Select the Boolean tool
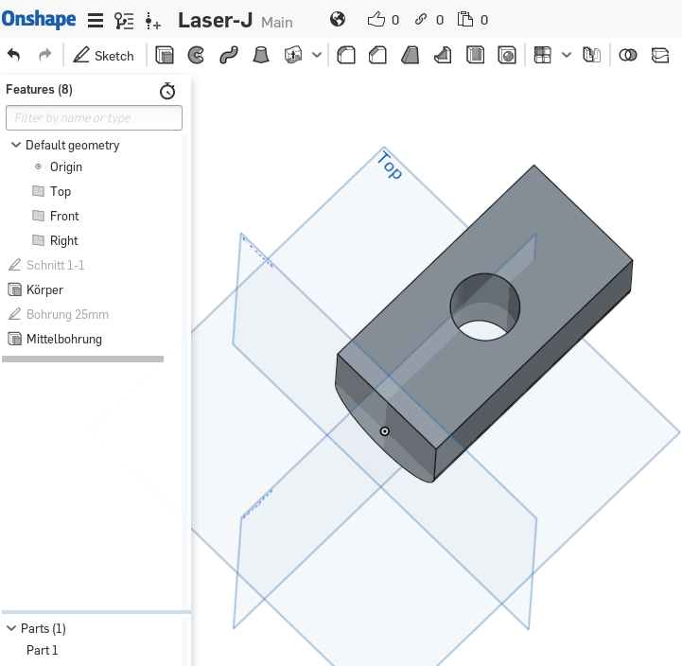The width and height of the screenshot is (682, 666). [x=627, y=56]
